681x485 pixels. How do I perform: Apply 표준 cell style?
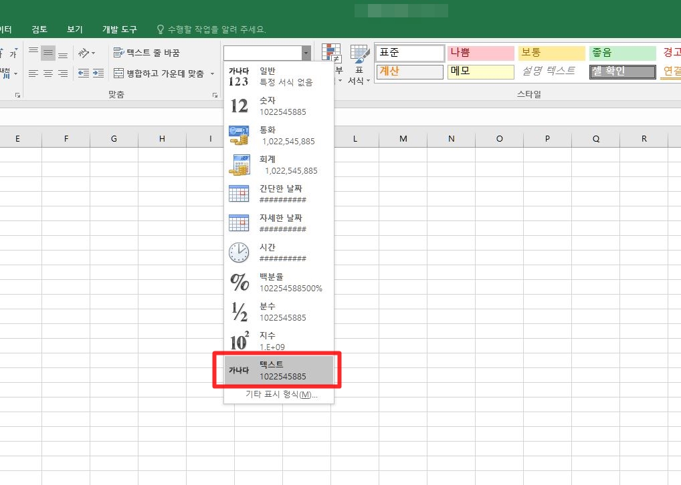click(x=410, y=53)
